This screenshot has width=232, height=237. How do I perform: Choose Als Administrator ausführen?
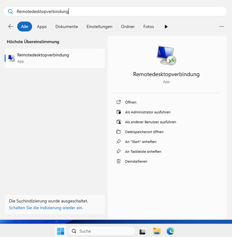click(148, 112)
